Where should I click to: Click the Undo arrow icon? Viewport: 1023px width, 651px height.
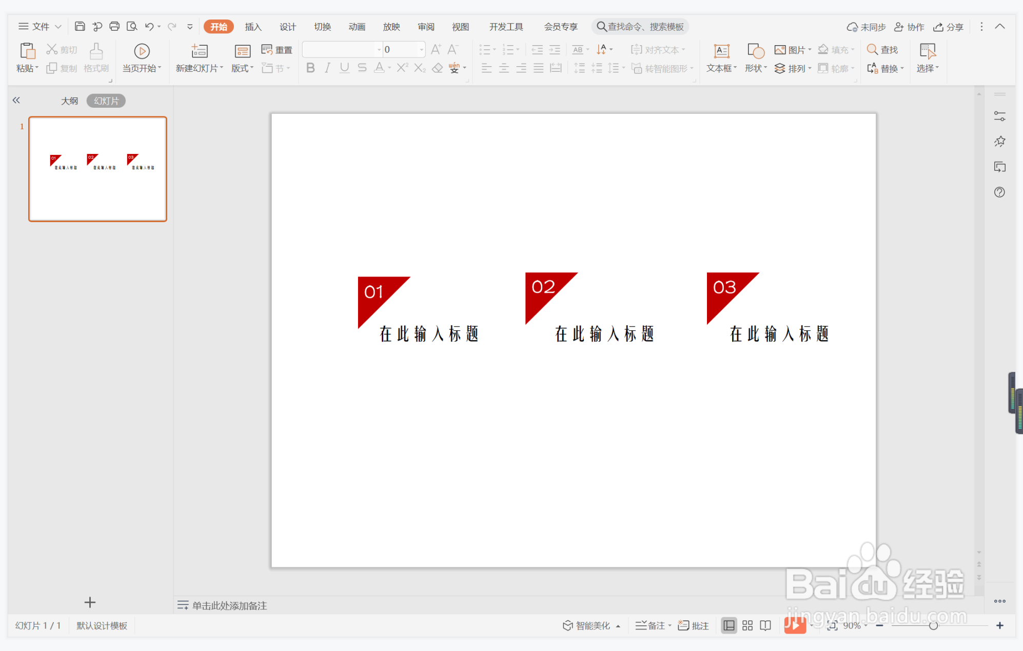click(x=149, y=26)
